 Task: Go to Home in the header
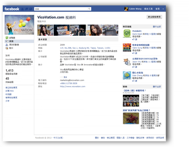[157, 9]
